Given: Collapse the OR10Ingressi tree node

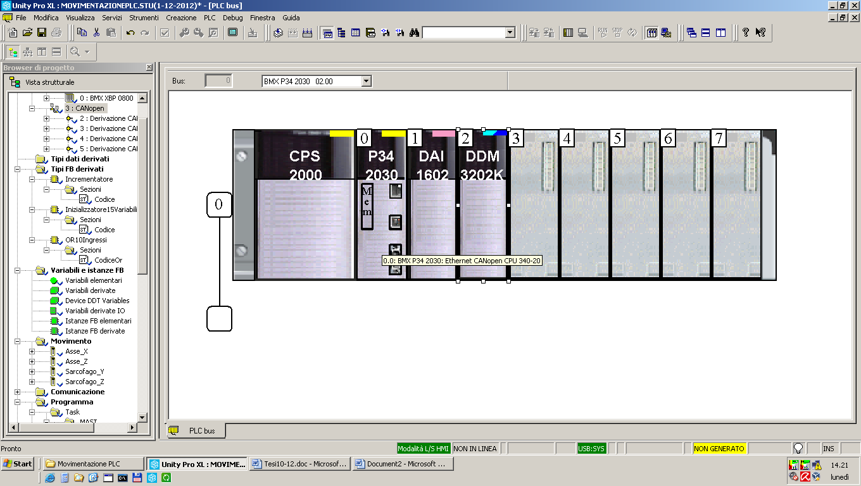Looking at the screenshot, I should coord(32,240).
